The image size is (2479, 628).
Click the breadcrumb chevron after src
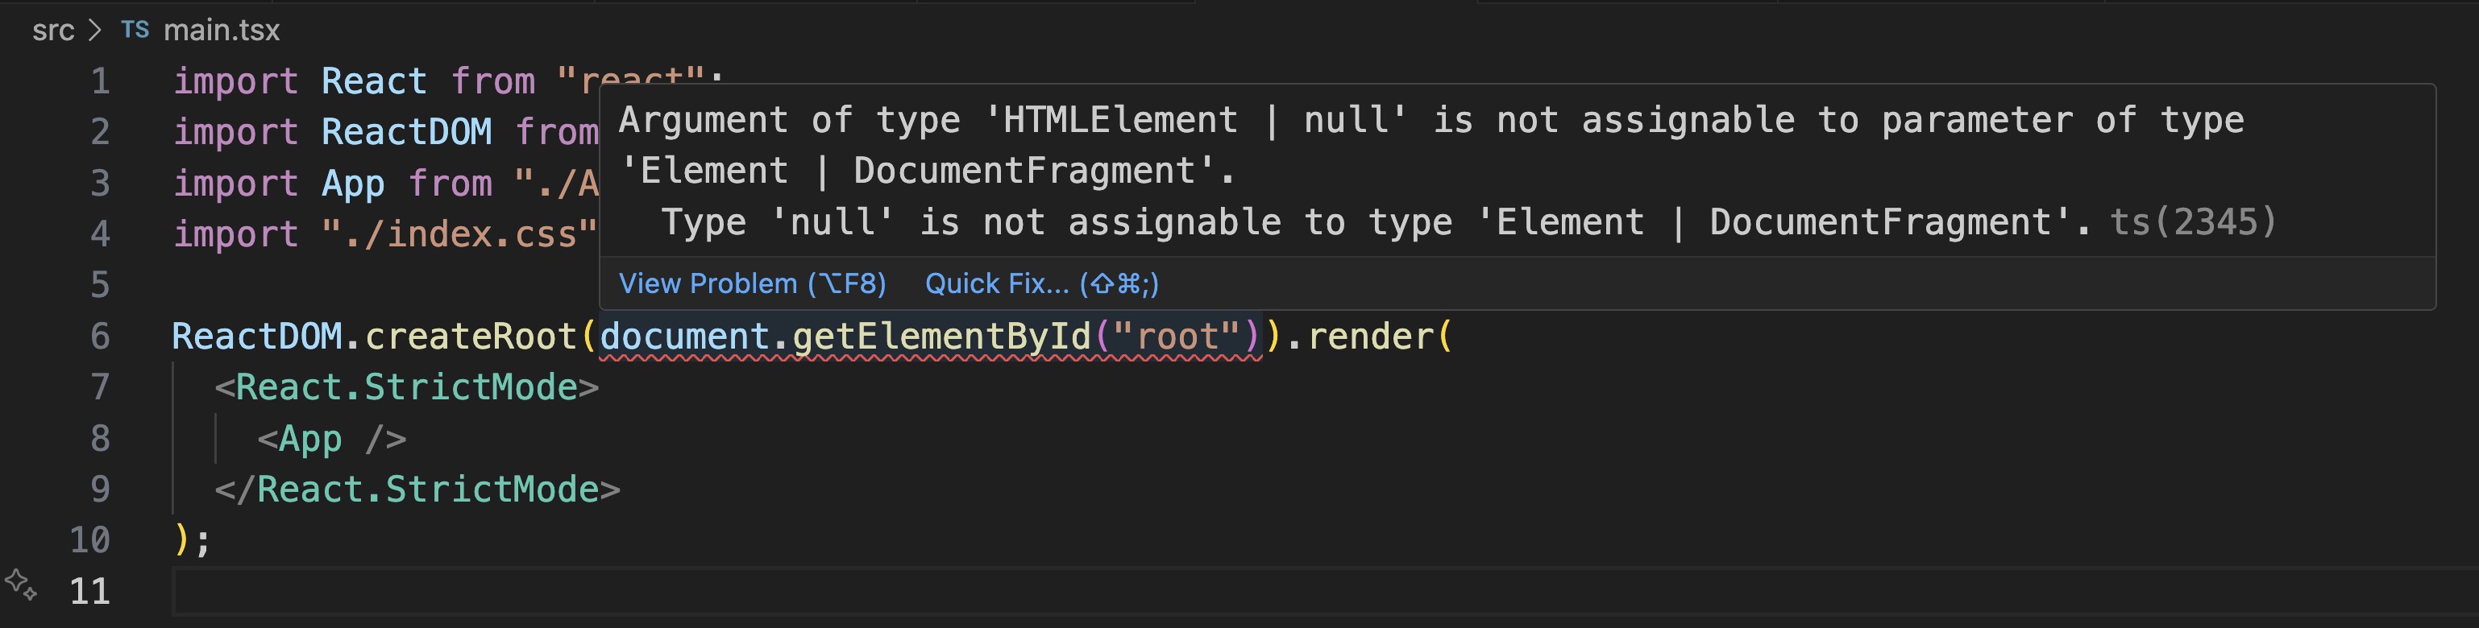pos(94,30)
